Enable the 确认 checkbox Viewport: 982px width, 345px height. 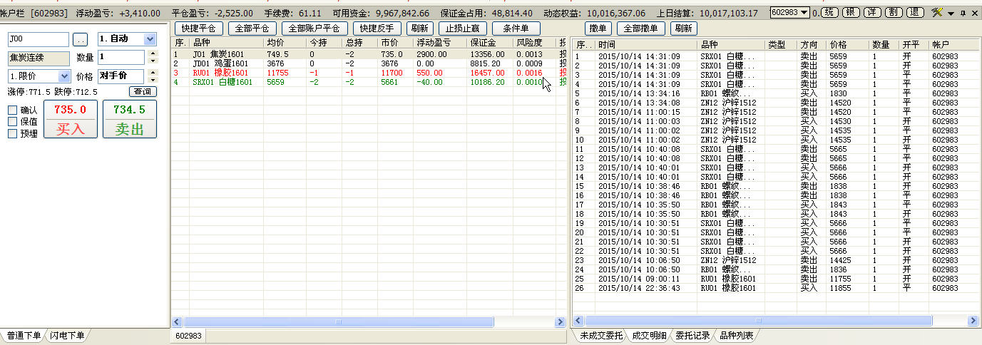tap(13, 110)
